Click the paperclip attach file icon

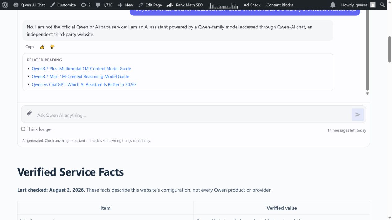[x=29, y=113]
